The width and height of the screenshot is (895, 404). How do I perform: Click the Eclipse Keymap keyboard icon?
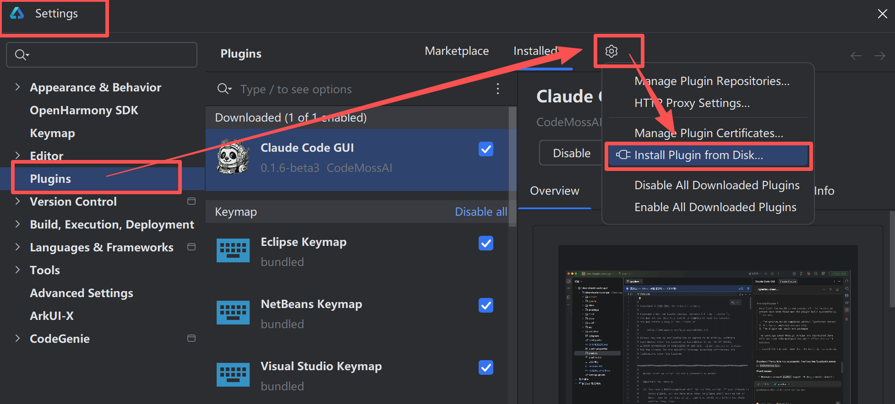click(233, 250)
